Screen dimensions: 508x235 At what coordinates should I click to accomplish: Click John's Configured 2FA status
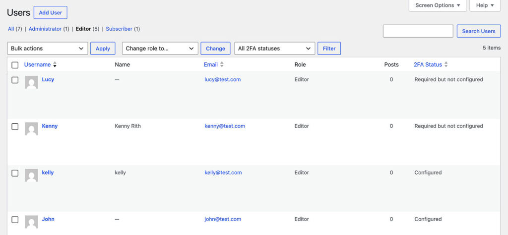(428, 219)
